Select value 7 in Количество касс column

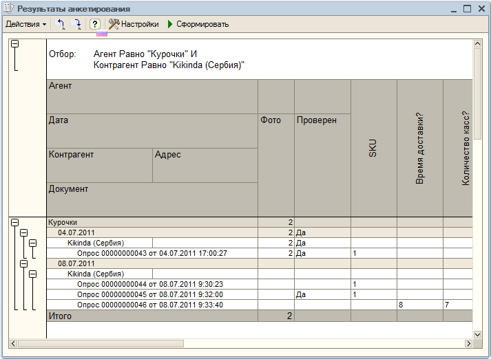[458, 305]
